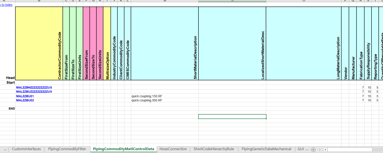The width and height of the screenshot is (383, 153).
Task: Click the FirstSizeUnits header cell
Action: [79, 43]
